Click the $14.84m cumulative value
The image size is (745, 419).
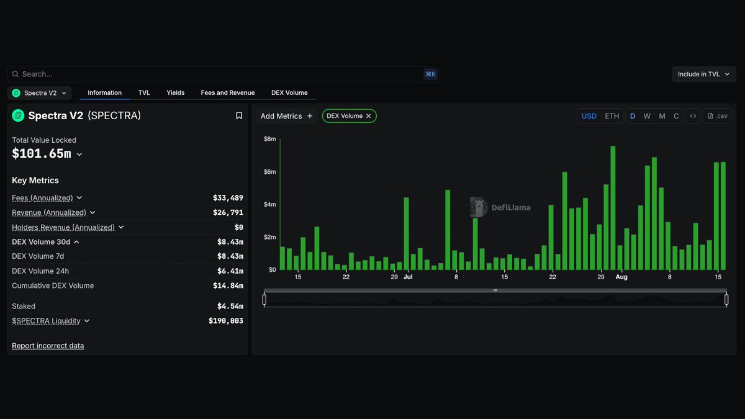(228, 286)
